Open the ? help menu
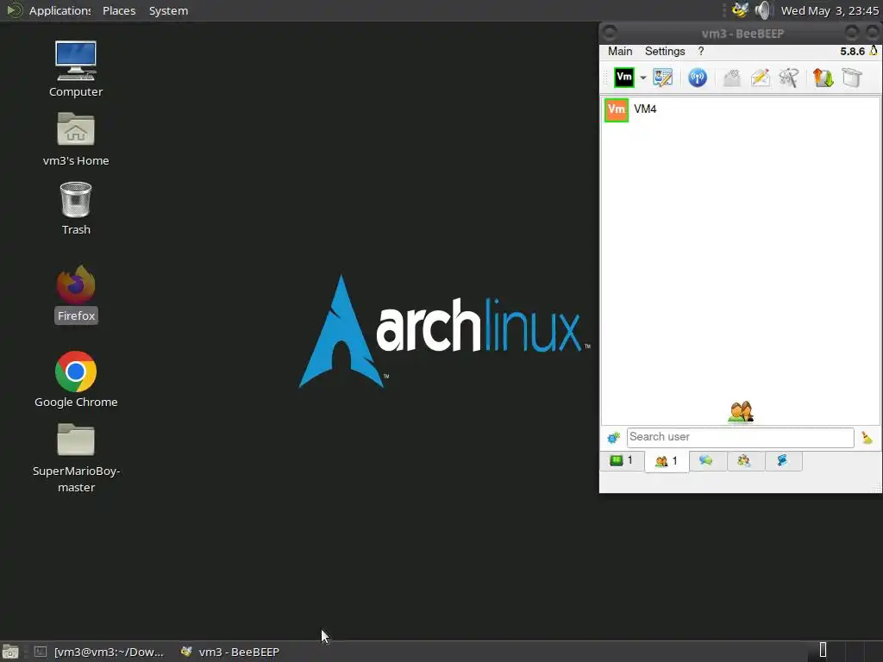This screenshot has width=883, height=662. pyautogui.click(x=701, y=51)
